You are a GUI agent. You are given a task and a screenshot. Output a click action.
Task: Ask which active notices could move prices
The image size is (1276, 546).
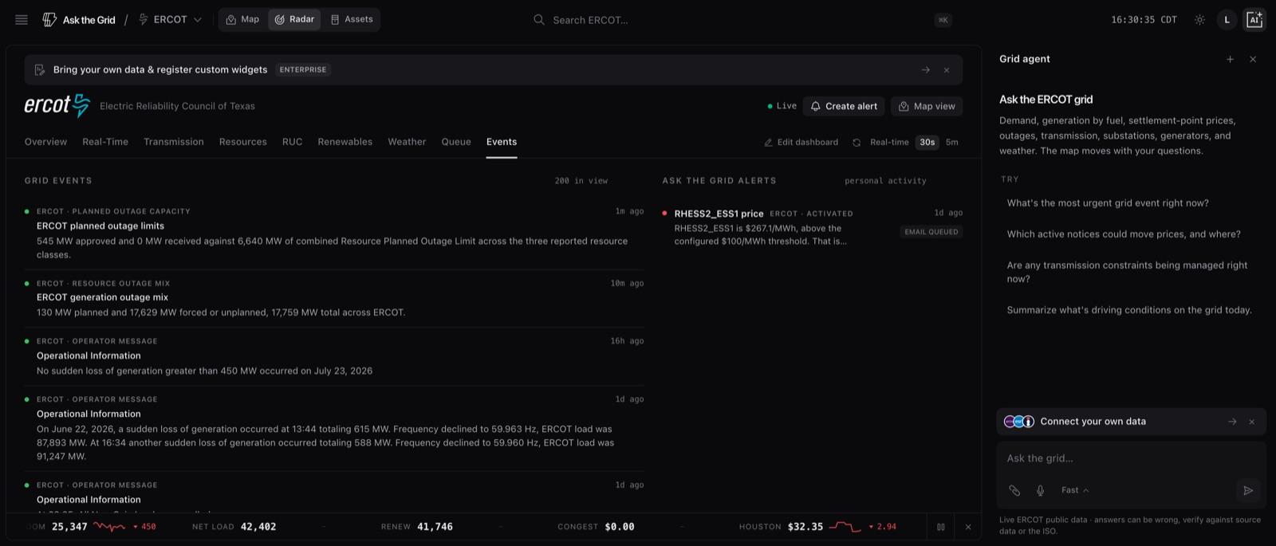coord(1124,234)
